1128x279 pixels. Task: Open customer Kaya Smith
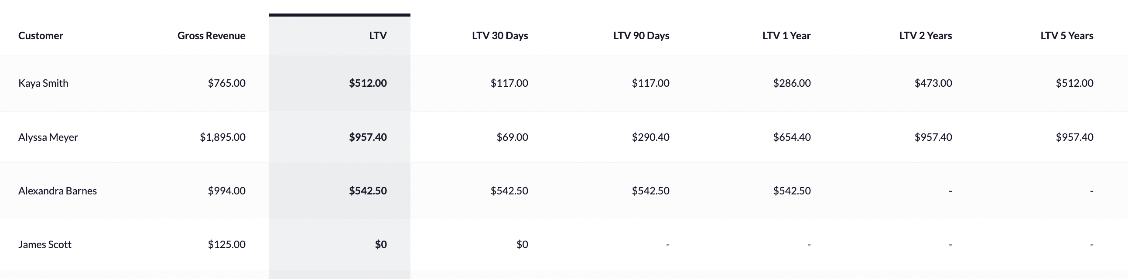point(43,83)
